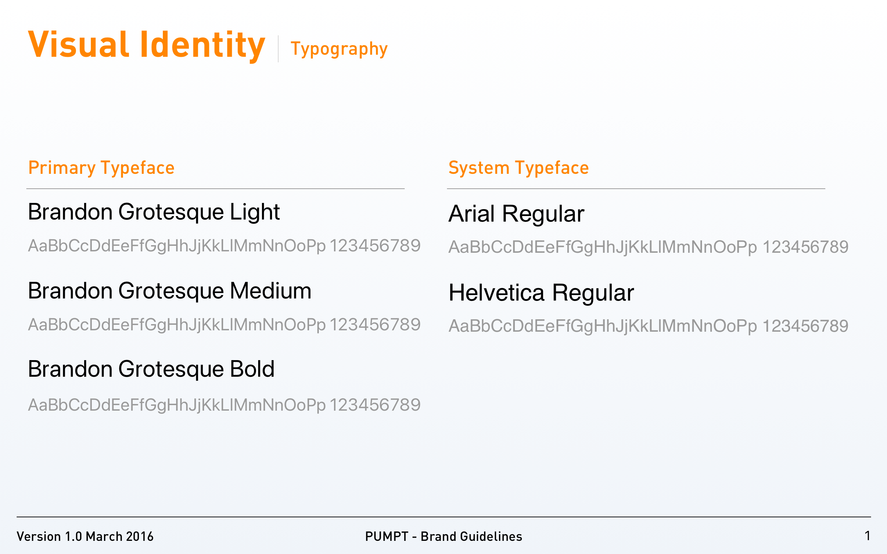The height and width of the screenshot is (554, 887).
Task: Select the Brandon Grotesque Light label
Action: click(153, 212)
